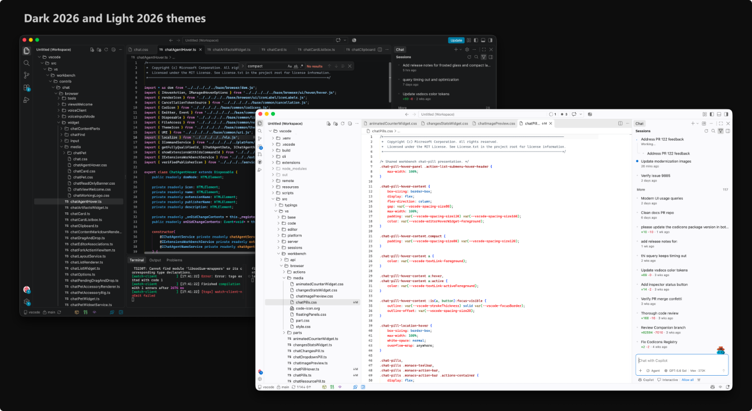Click New File icon in dark Explorer header

coord(92,50)
